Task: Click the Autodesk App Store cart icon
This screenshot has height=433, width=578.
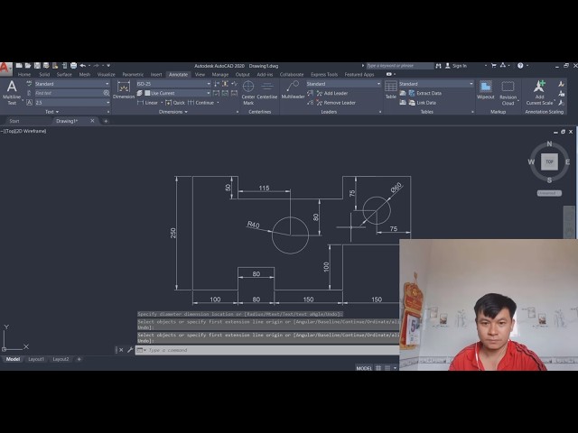Action: [x=494, y=66]
